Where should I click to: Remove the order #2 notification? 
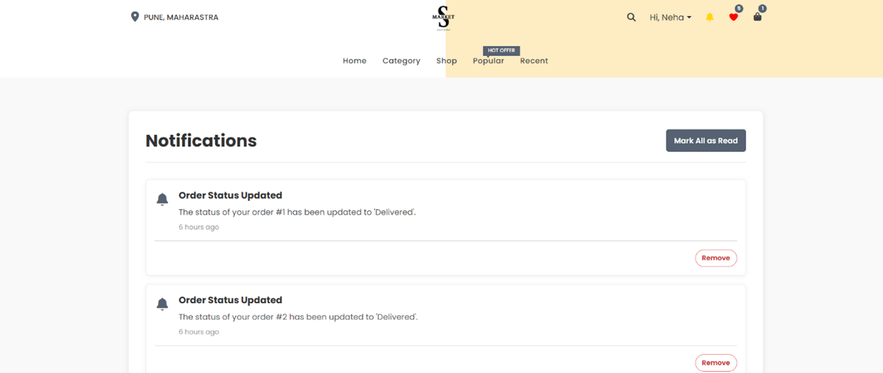point(716,363)
